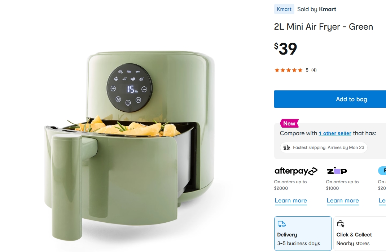Click the pink New badge
The image size is (386, 252).
(289, 123)
